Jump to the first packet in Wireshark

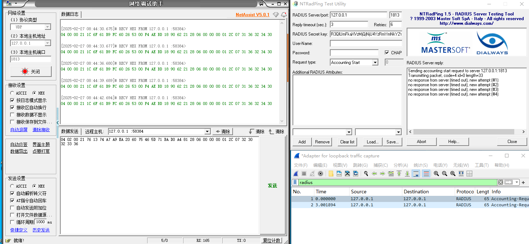coord(399,174)
